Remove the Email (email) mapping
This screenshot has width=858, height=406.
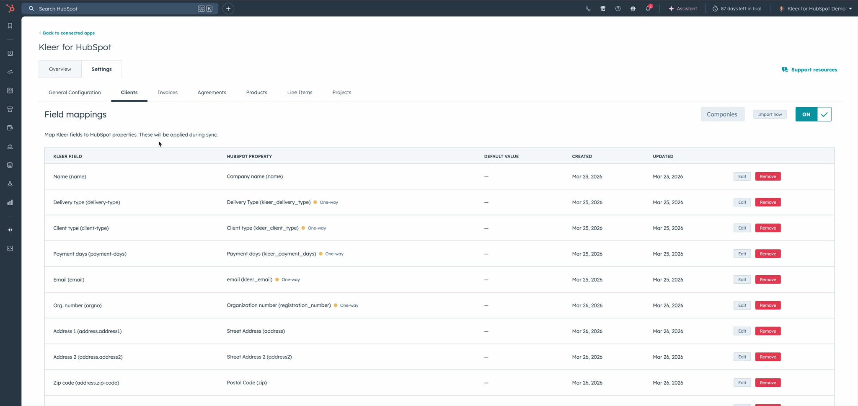tap(768, 279)
